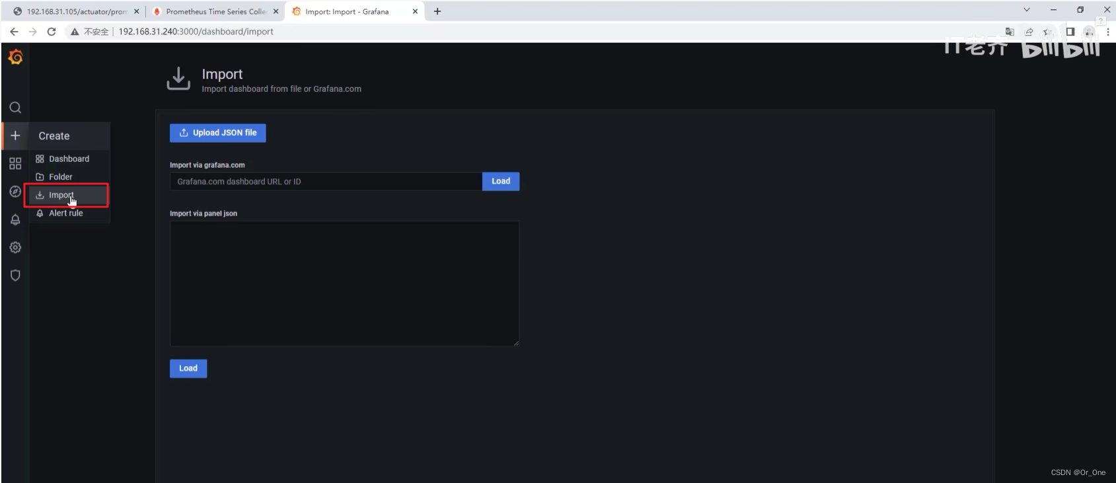Click the share page icon in address bar
Image resolution: width=1116 pixels, height=483 pixels.
1029,32
